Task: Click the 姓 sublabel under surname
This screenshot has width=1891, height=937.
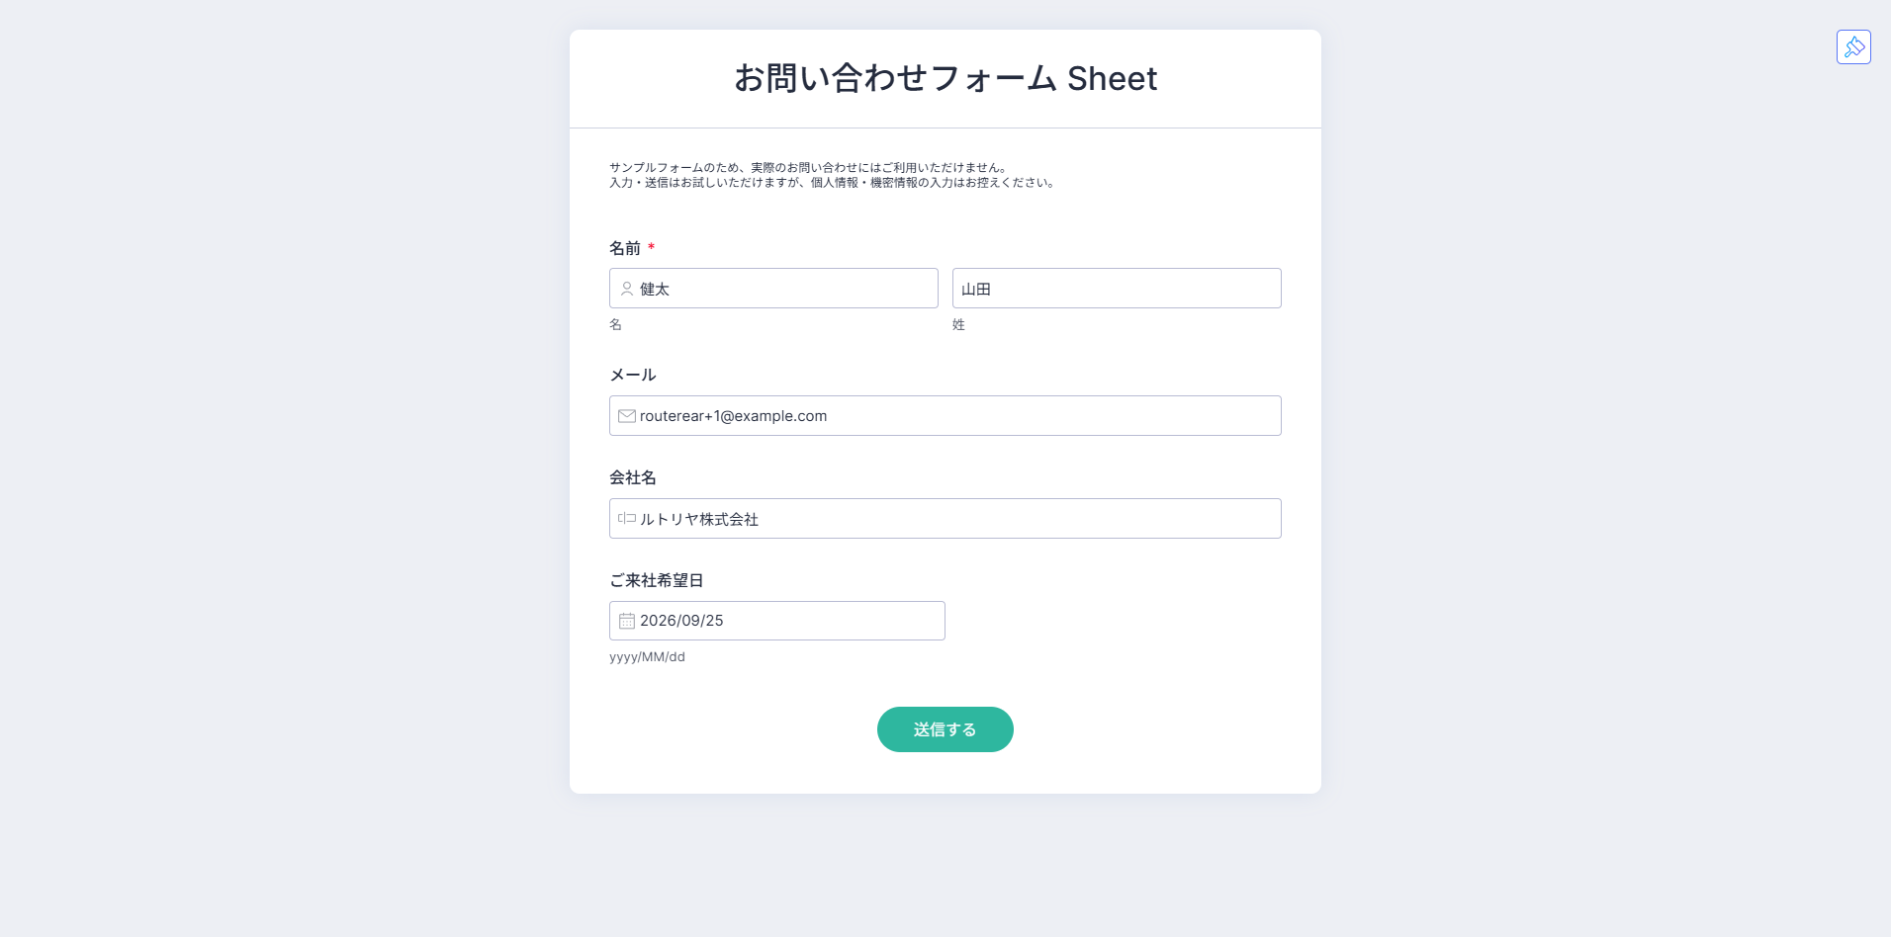Action: click(x=958, y=324)
